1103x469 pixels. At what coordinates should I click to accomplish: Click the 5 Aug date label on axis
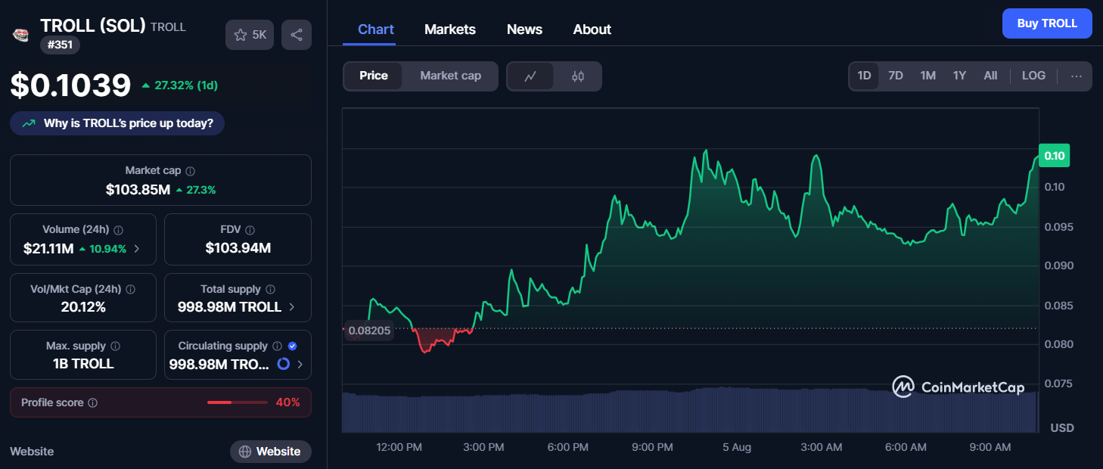point(737,447)
